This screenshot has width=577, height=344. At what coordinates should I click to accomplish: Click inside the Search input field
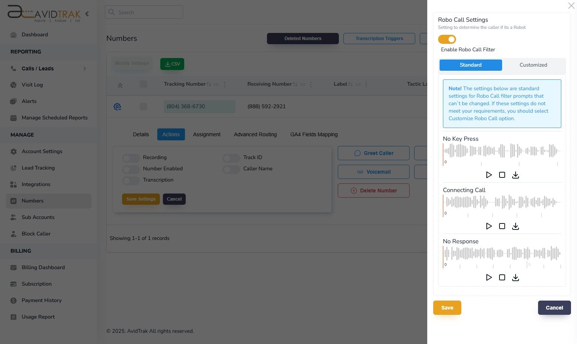146,12
